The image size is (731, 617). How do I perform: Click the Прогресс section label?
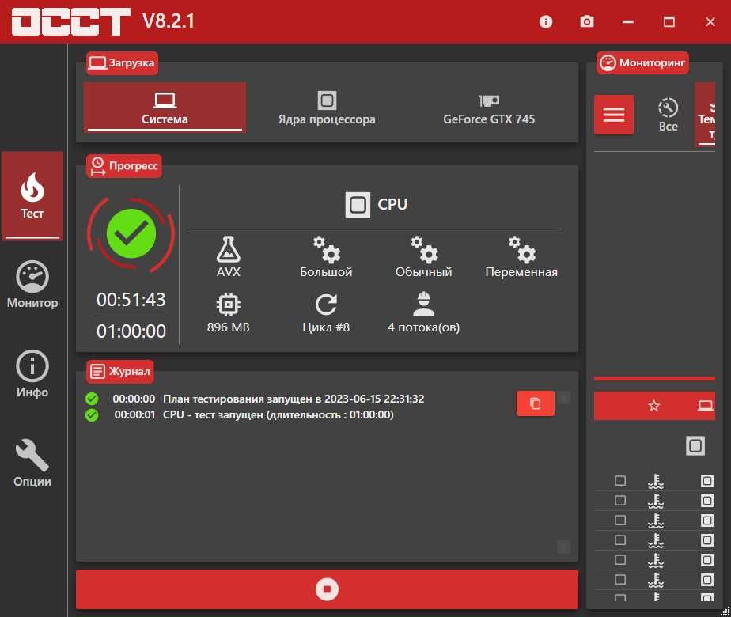point(124,166)
